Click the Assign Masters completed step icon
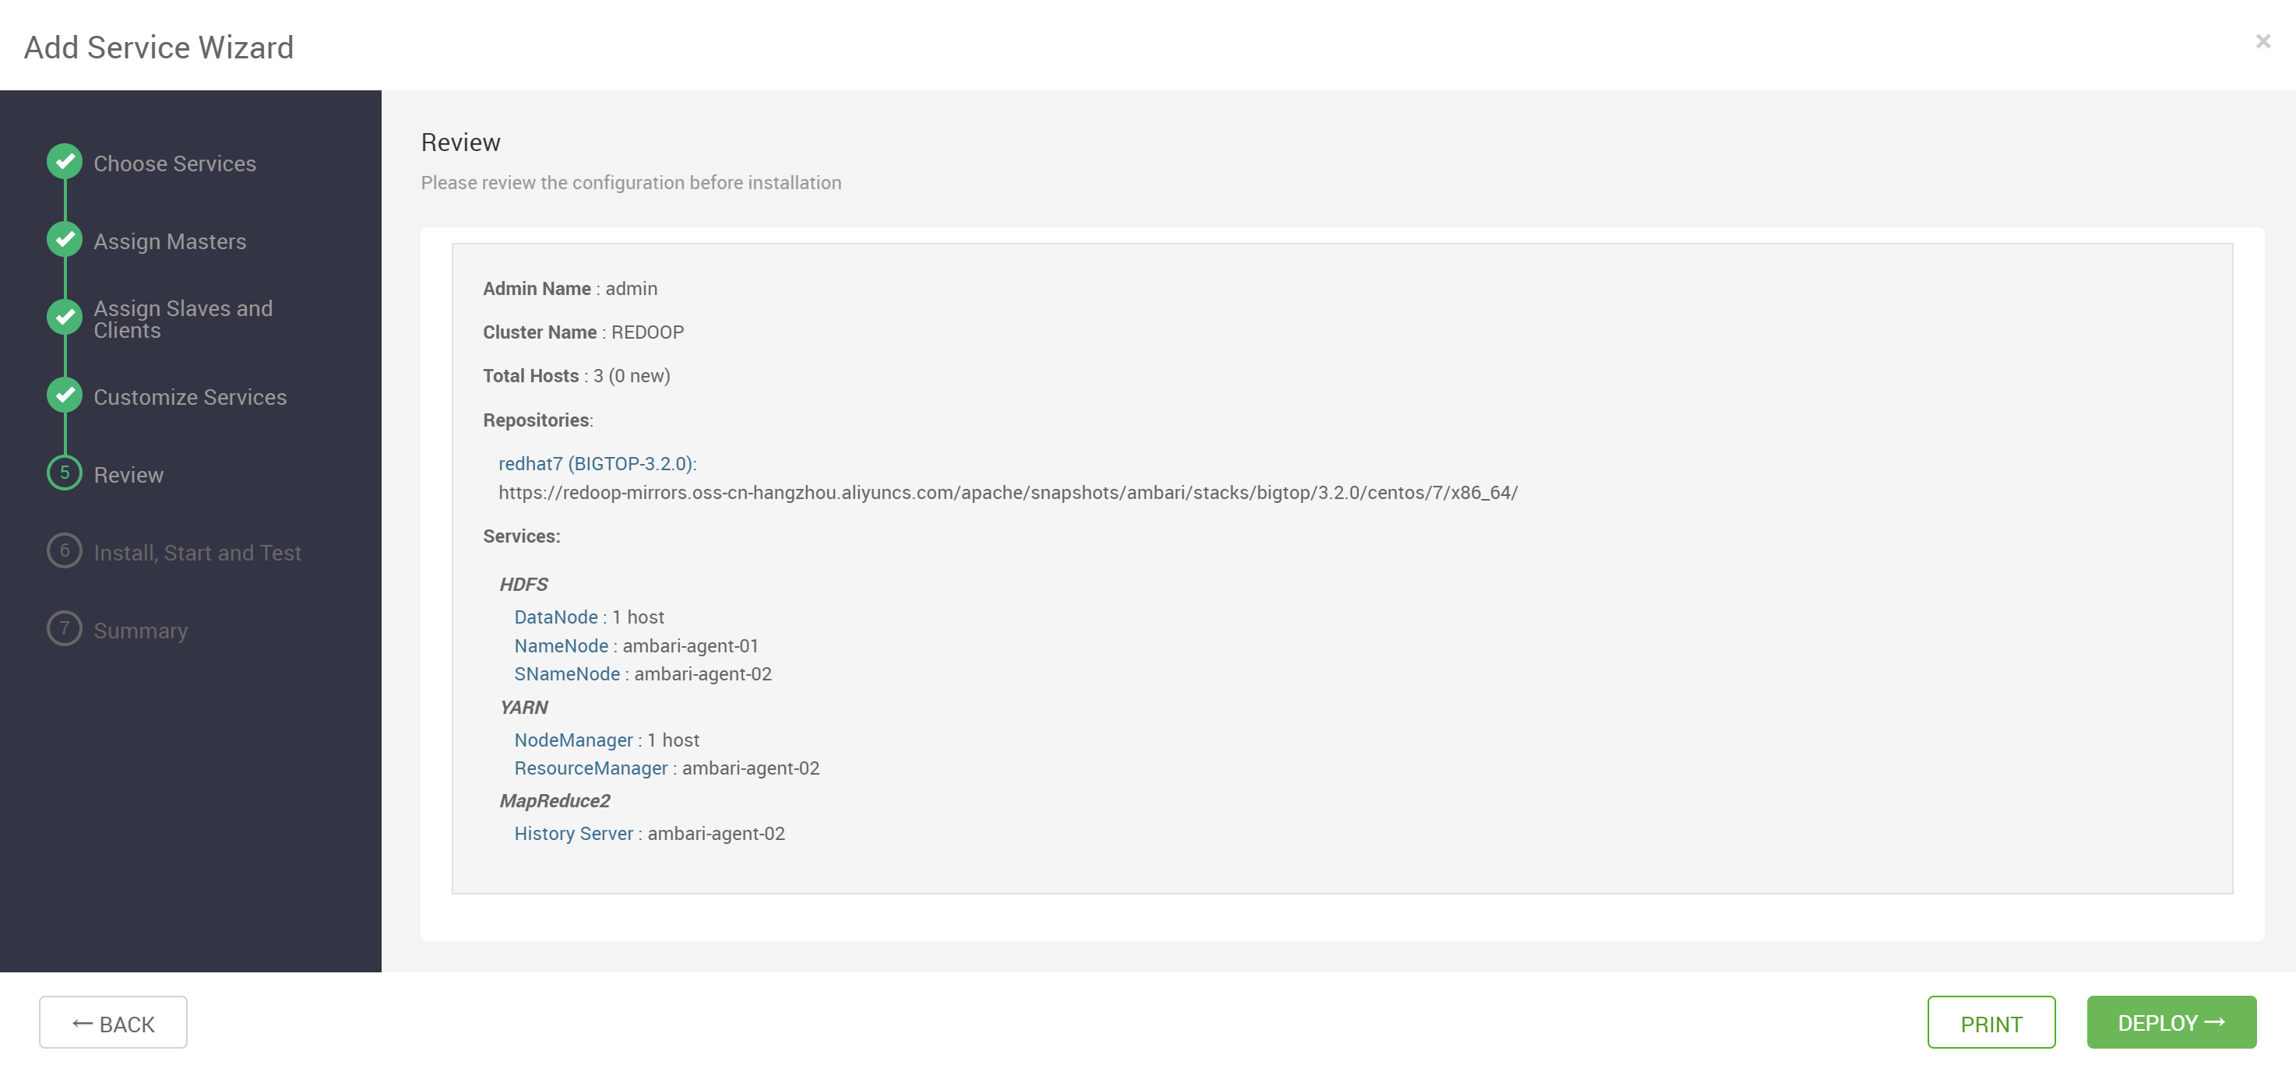Viewport: 2296px width, 1065px height. [64, 239]
